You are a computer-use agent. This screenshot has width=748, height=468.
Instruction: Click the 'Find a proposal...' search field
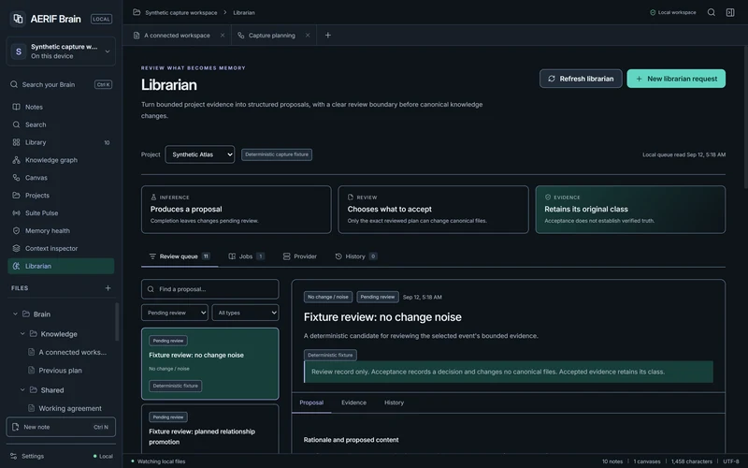pyautogui.click(x=209, y=289)
